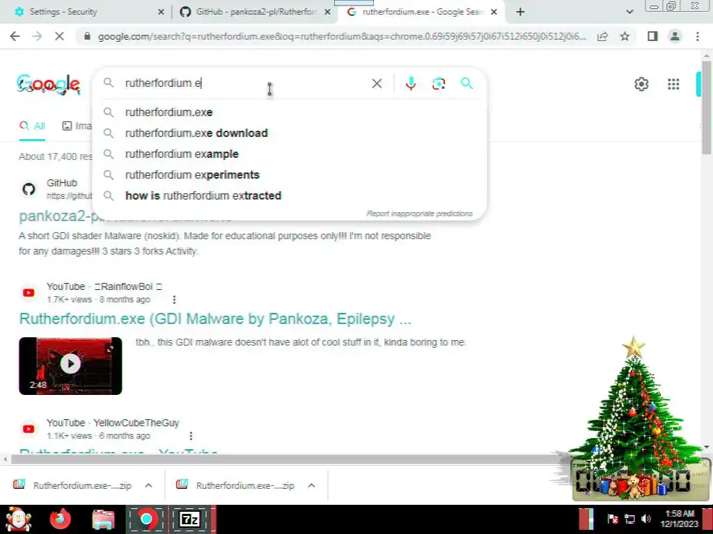
Task: Expand options for second Rutherfordium.exe zip download
Action: click(x=311, y=485)
